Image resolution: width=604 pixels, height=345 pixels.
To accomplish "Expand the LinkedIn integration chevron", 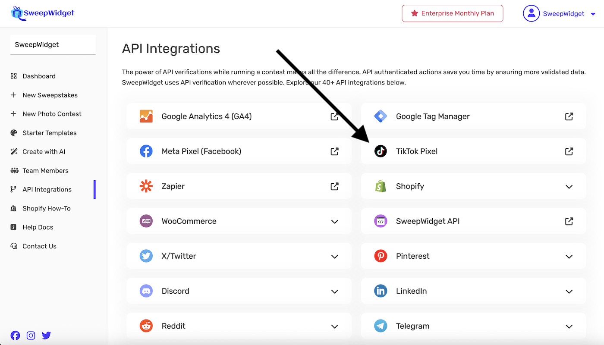I will point(569,292).
